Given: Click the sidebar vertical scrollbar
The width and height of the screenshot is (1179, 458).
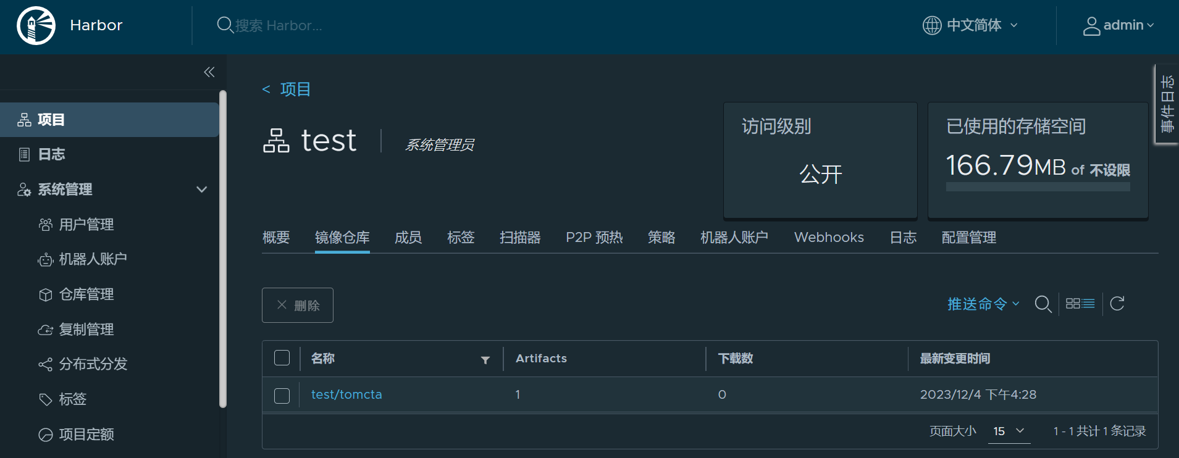Looking at the screenshot, I should [x=223, y=249].
